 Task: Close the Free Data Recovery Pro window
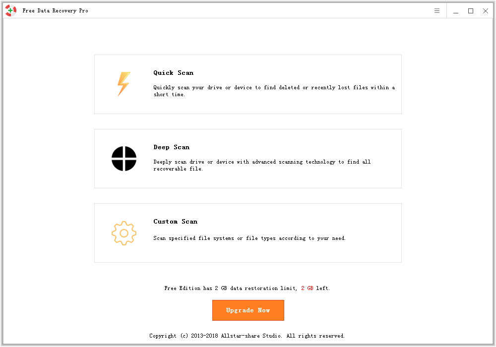[x=486, y=11]
